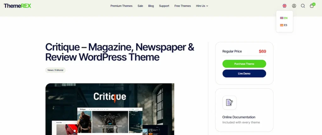Click the ThemeREX logo
The height and width of the screenshot is (135, 322).
pos(18,6)
